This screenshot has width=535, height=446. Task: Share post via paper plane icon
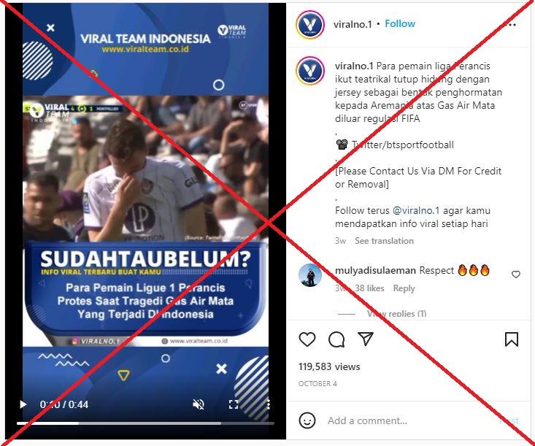tap(366, 339)
